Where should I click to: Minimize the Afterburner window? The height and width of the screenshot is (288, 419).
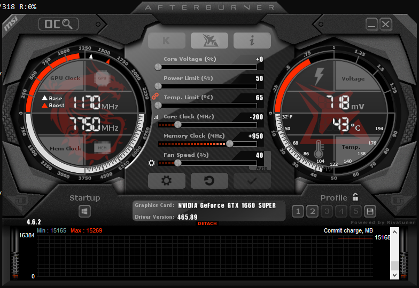pyautogui.click(x=372, y=25)
